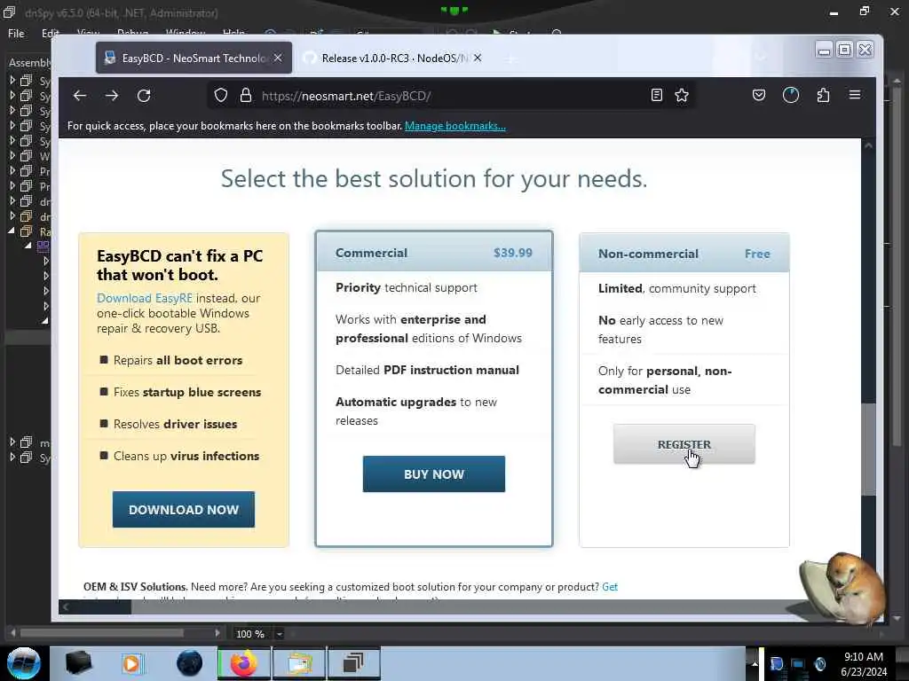Select 'Fixes startup blue screens' list item

click(187, 392)
